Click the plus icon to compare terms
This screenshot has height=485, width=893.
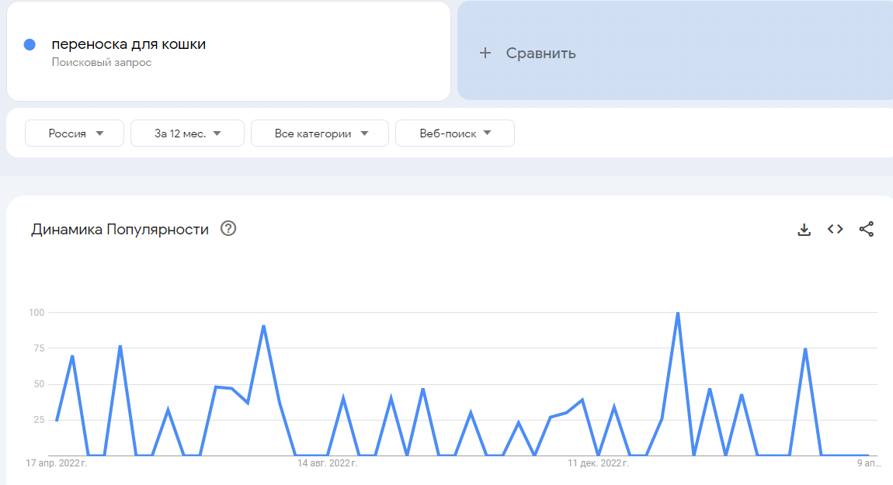tap(485, 53)
